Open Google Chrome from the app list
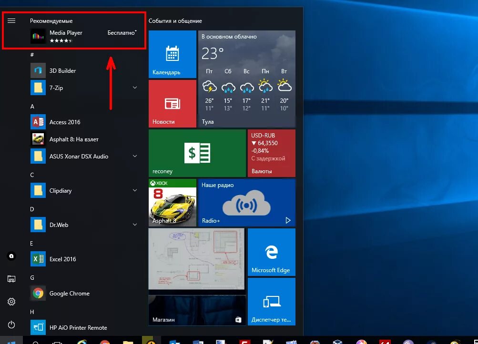 (x=84, y=294)
